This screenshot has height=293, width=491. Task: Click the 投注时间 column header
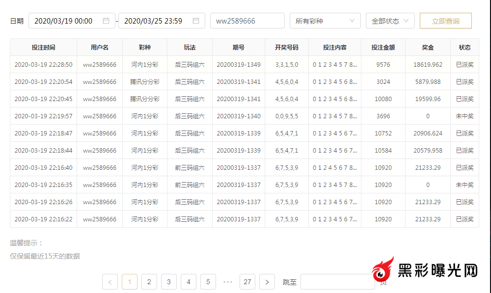click(x=43, y=48)
